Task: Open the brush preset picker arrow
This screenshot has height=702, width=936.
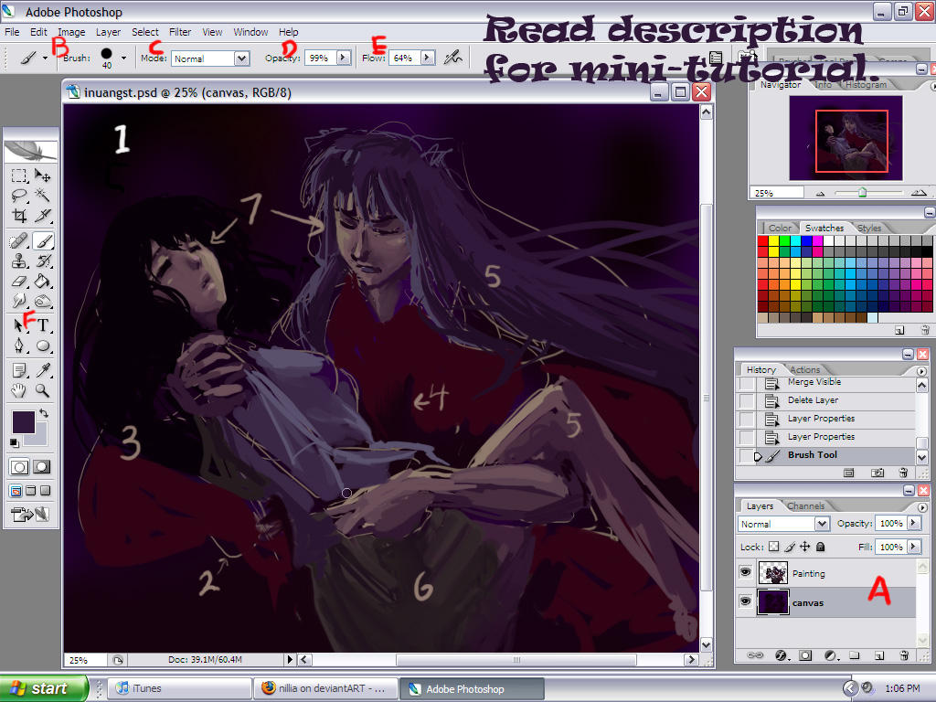Action: coord(123,58)
